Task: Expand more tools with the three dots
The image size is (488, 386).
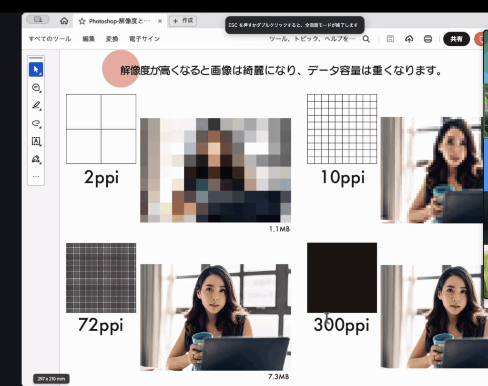Action: pyautogui.click(x=36, y=176)
